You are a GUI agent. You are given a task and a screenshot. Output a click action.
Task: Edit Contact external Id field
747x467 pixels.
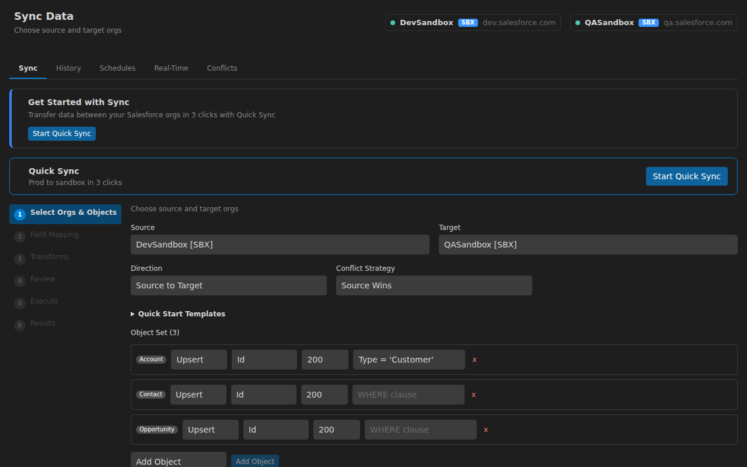pos(264,395)
